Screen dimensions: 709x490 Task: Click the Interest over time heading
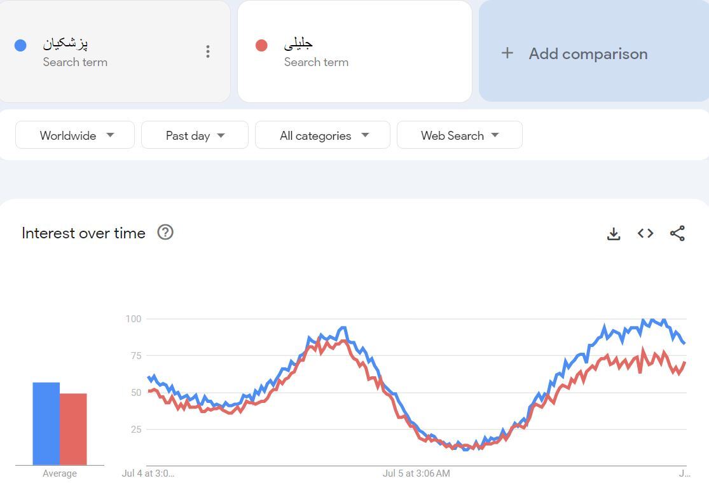(x=84, y=233)
